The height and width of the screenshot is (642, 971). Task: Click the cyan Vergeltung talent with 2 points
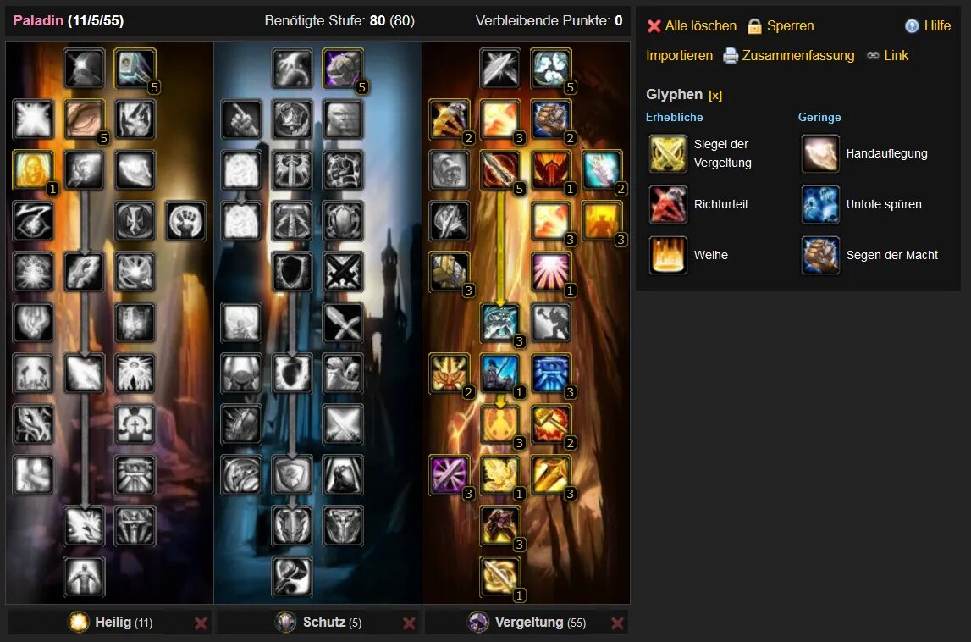[x=602, y=169]
